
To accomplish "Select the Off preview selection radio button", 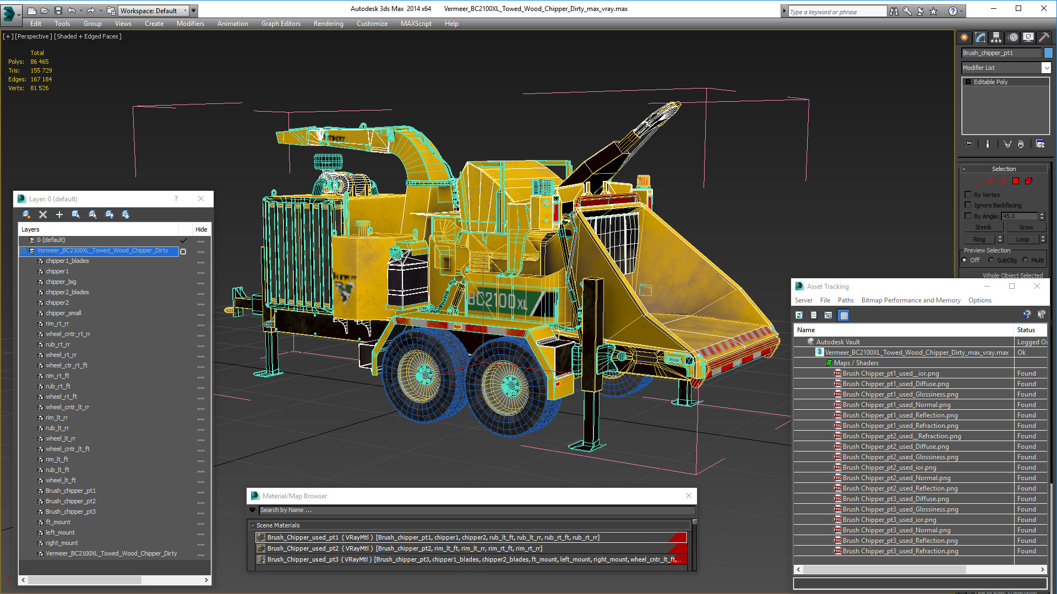I will pos(965,260).
